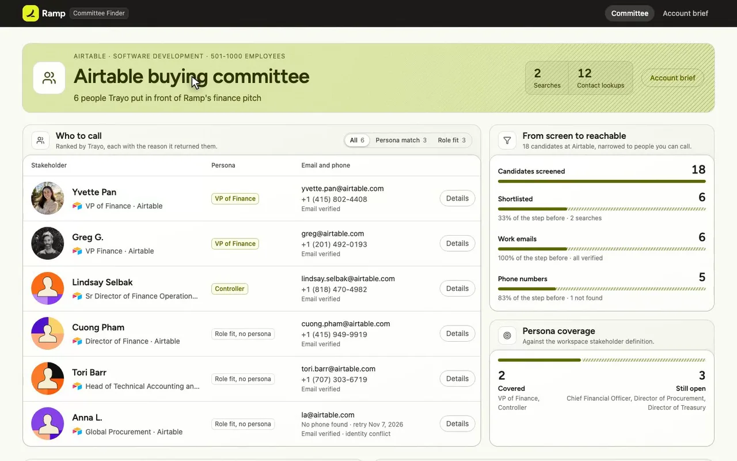Click Lindsay Selbak's avatar
Image resolution: width=737 pixels, height=461 pixels.
(47, 288)
